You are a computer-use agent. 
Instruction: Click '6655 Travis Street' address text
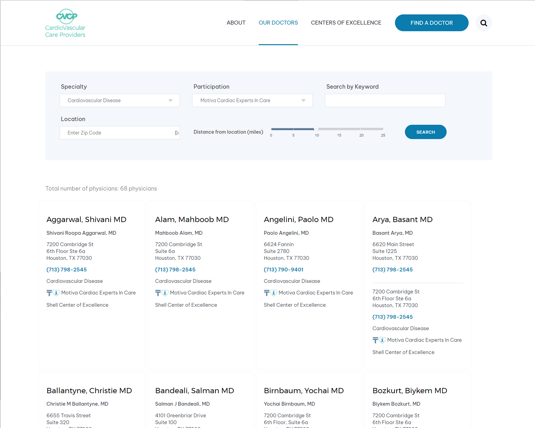click(x=69, y=416)
